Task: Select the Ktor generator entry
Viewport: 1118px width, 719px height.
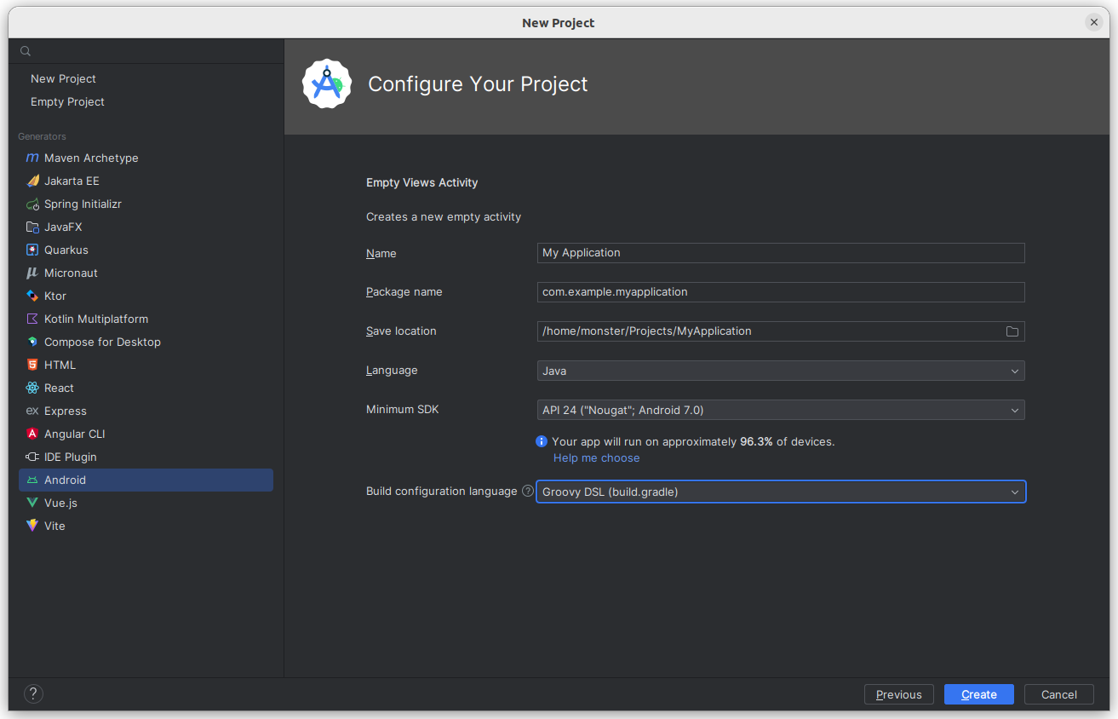Action: coord(146,296)
